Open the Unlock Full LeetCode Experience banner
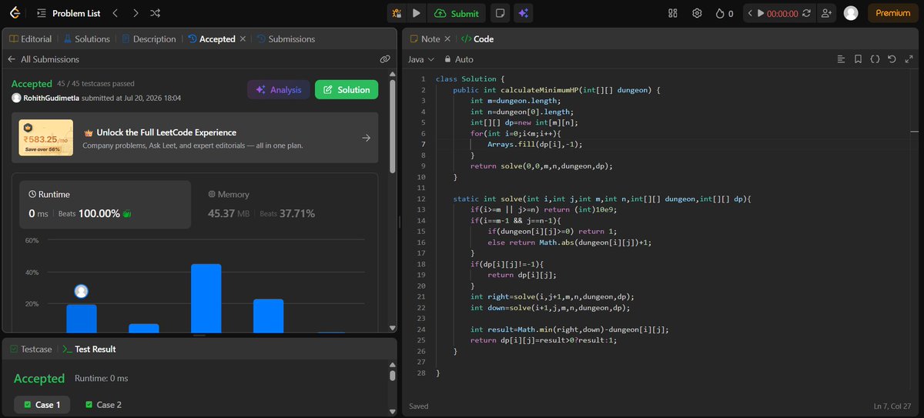 coord(195,138)
